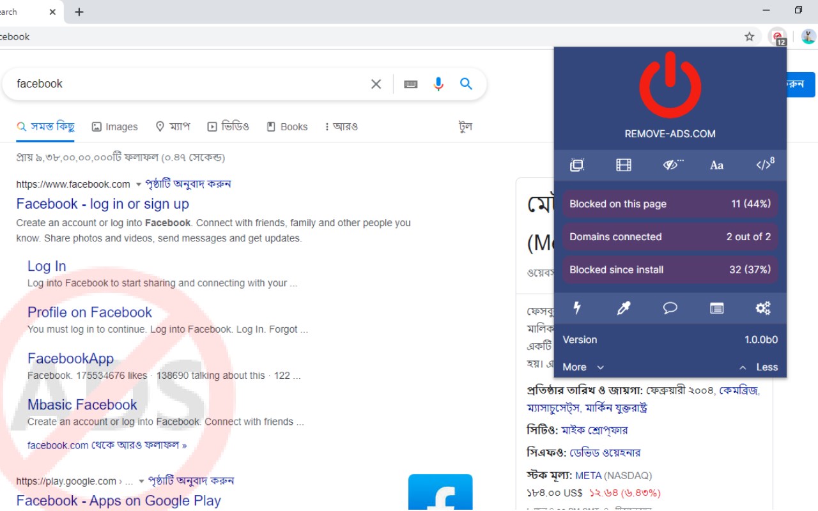Clear the search box with X
818x511 pixels.
(376, 84)
